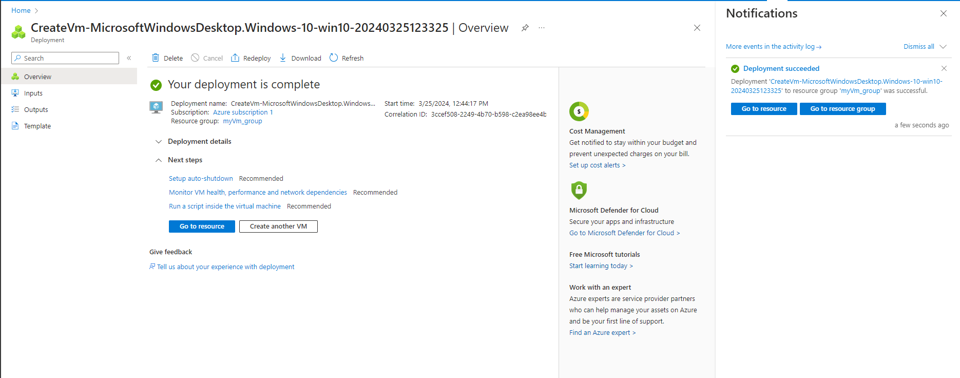Expand the Dismiss all dropdown chevron
Screen dimensions: 960x378
click(943, 47)
